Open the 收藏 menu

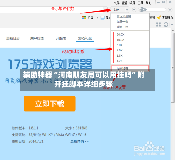(x=132, y=3)
